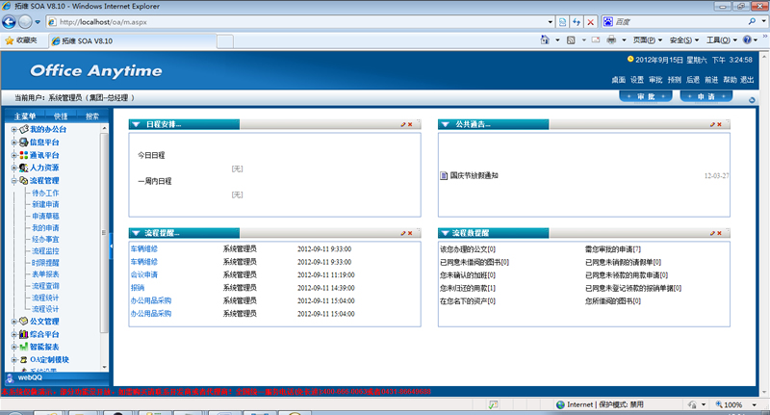
Task: Click the IE stop loading X icon
Action: (x=590, y=21)
